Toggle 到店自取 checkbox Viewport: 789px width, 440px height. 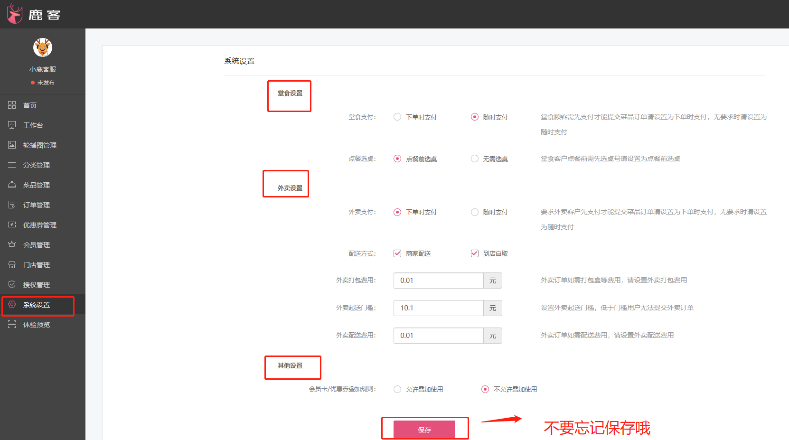click(475, 253)
